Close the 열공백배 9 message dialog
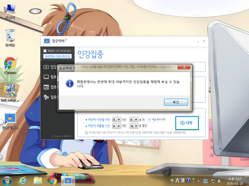The width and height of the screenshot is (249, 186). click(x=184, y=67)
